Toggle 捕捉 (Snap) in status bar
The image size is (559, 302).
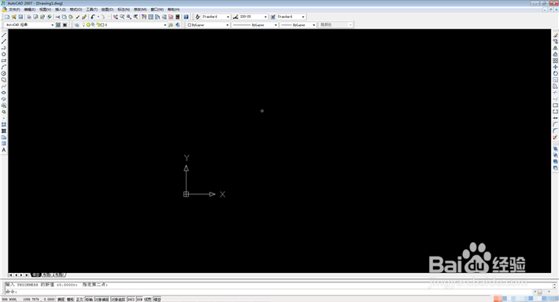point(61,300)
